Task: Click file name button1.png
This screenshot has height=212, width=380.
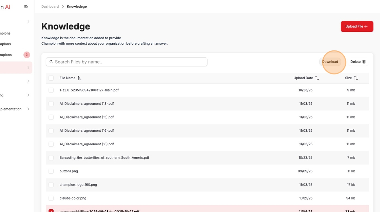Action: pyautogui.click(x=69, y=171)
